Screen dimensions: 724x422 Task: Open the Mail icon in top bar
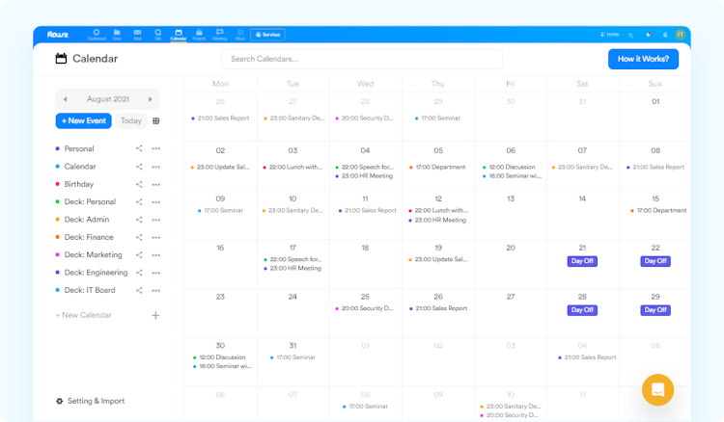[138, 35]
